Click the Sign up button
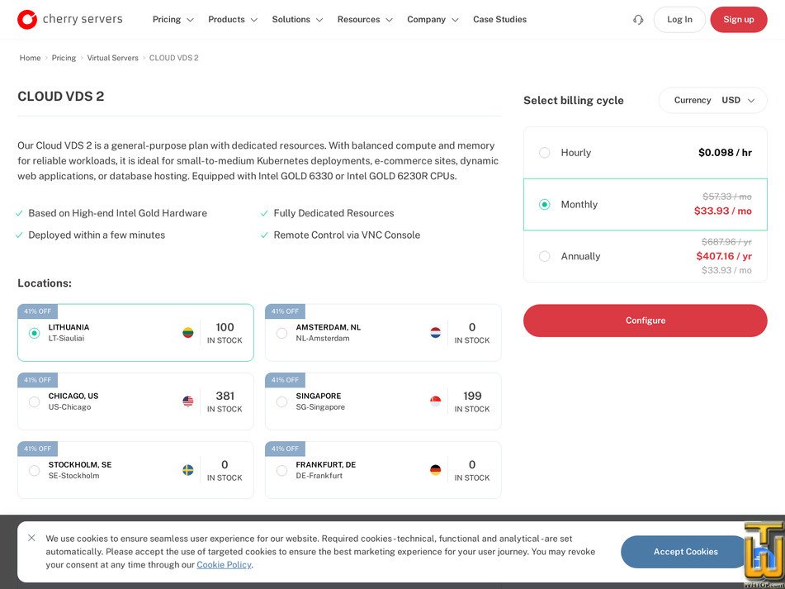Screen dimensions: 785x589 [x=739, y=20]
